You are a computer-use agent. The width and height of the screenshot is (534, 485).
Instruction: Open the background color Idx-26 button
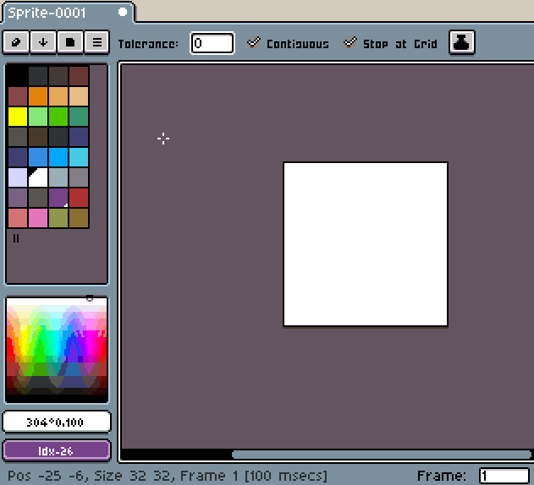57,450
